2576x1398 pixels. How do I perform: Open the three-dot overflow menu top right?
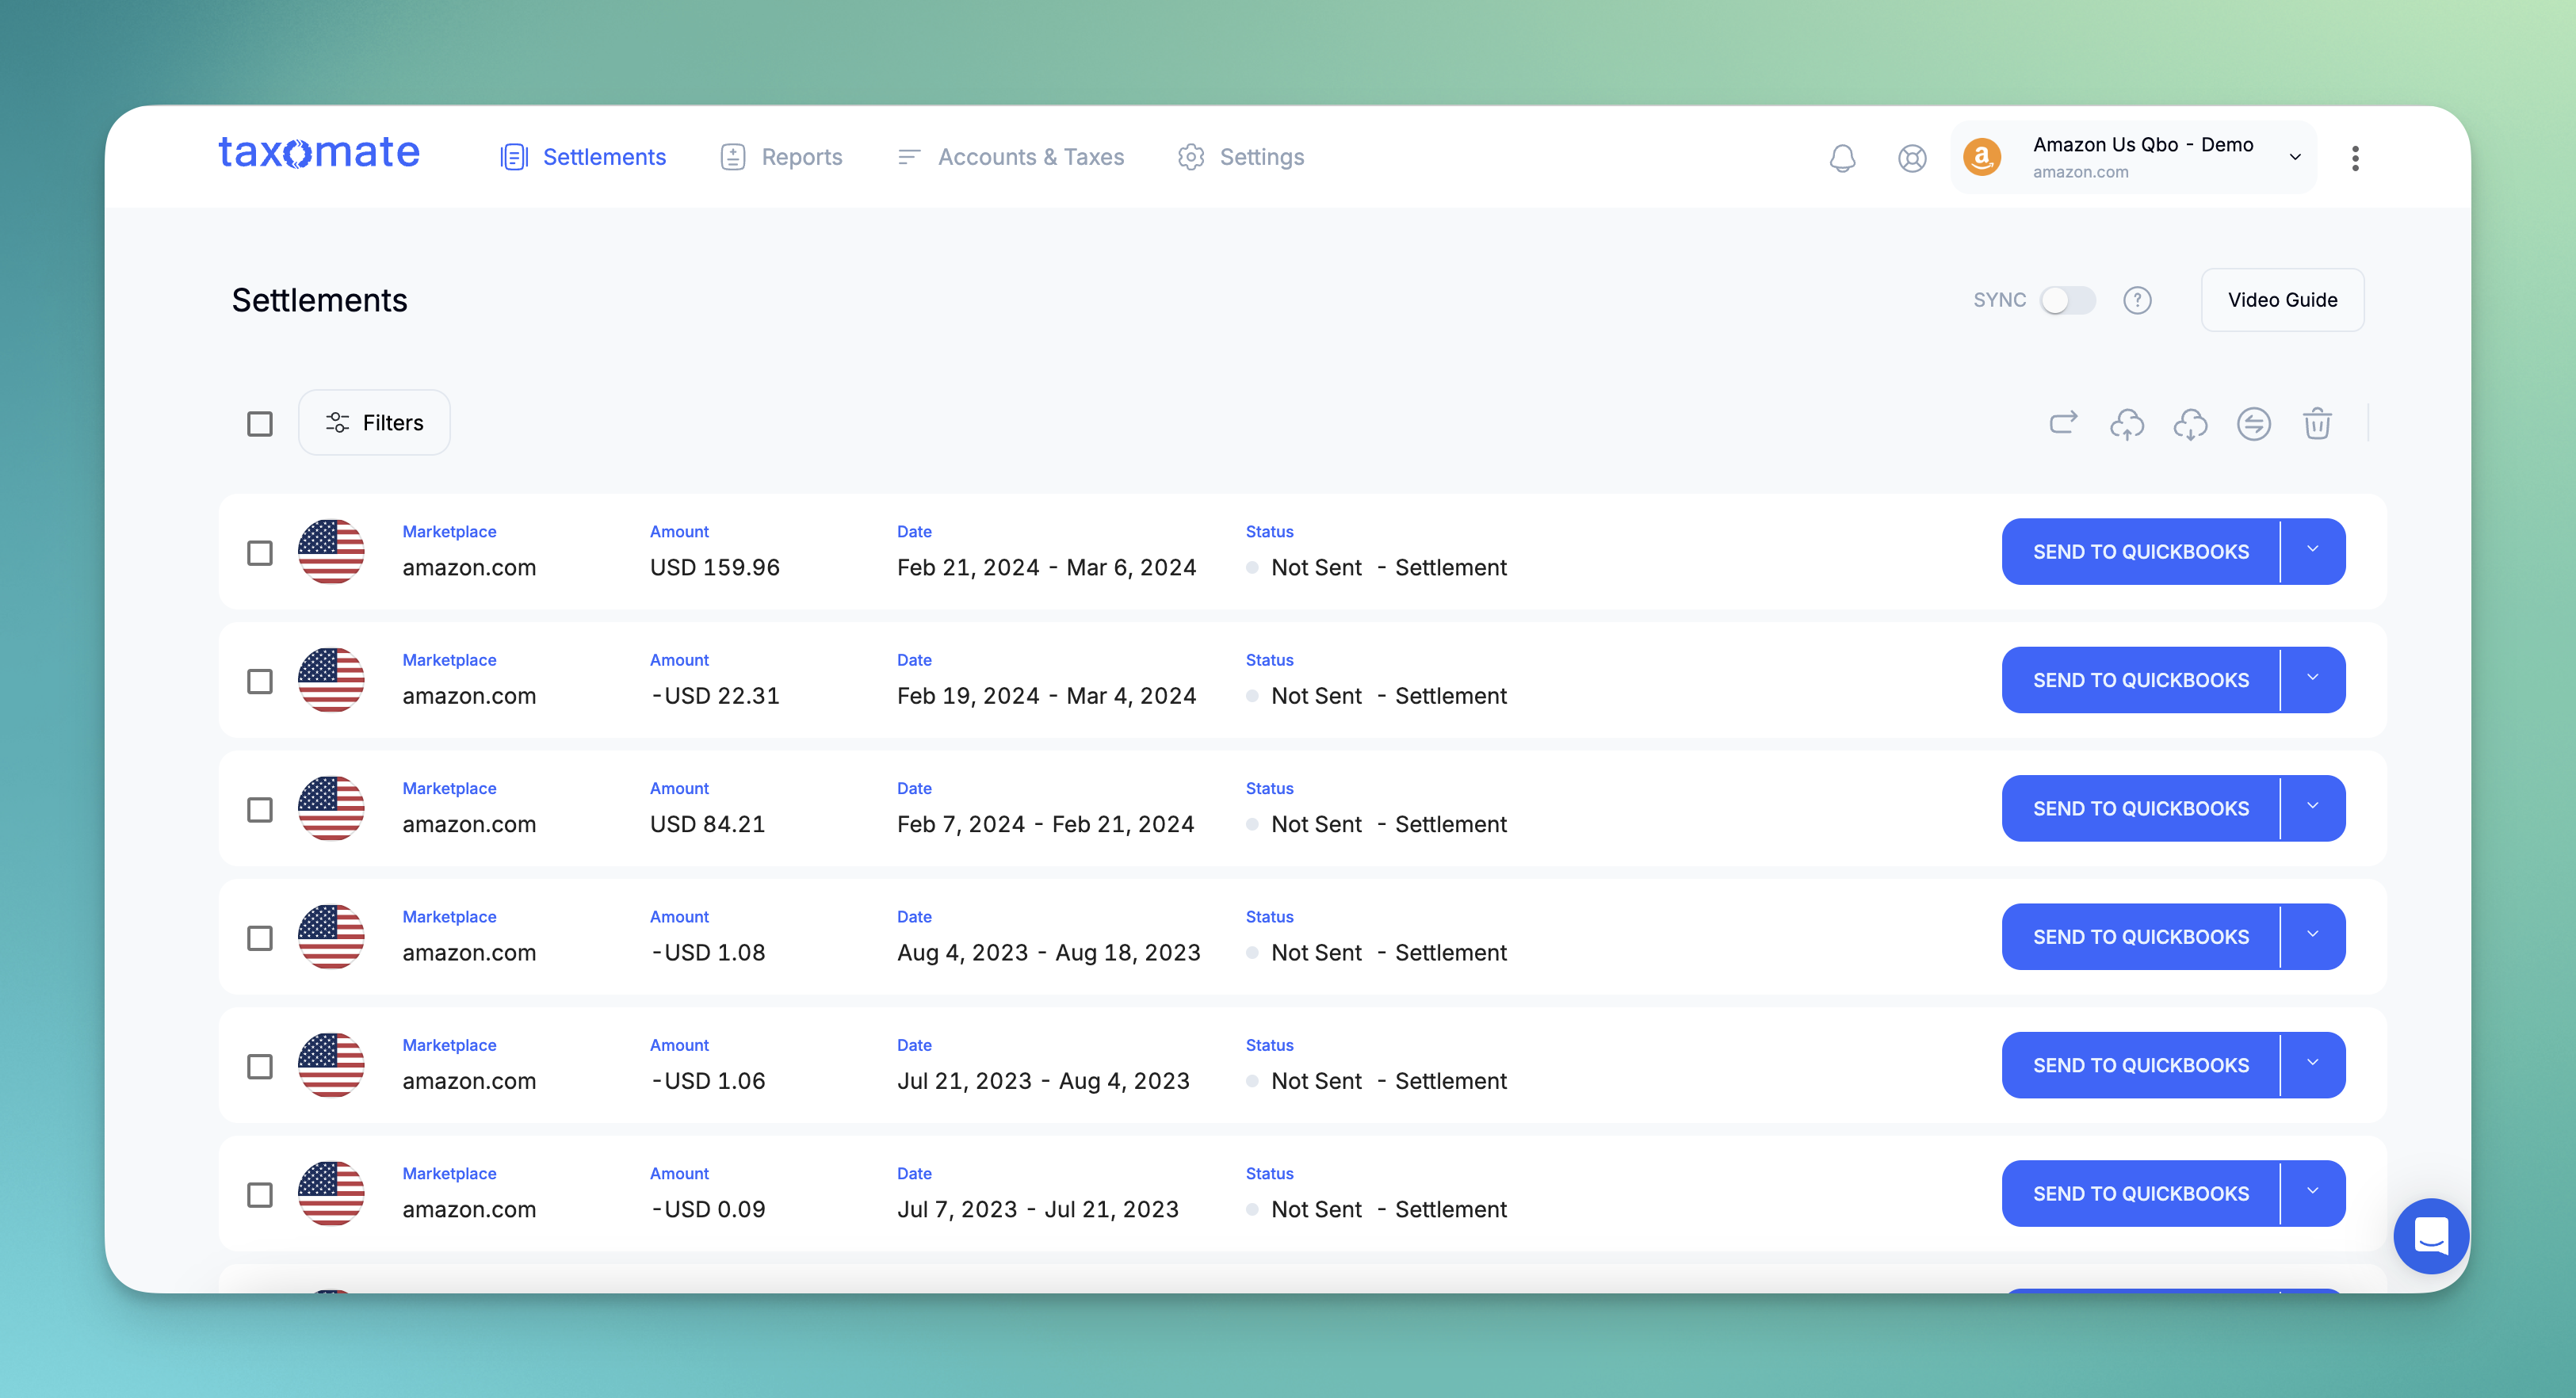(x=2355, y=157)
